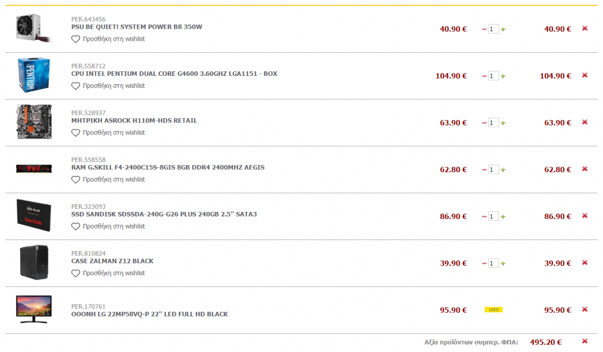Increase PSU Be Quiet quantity with plus
Screen dimensions: 603x352
coord(503,29)
